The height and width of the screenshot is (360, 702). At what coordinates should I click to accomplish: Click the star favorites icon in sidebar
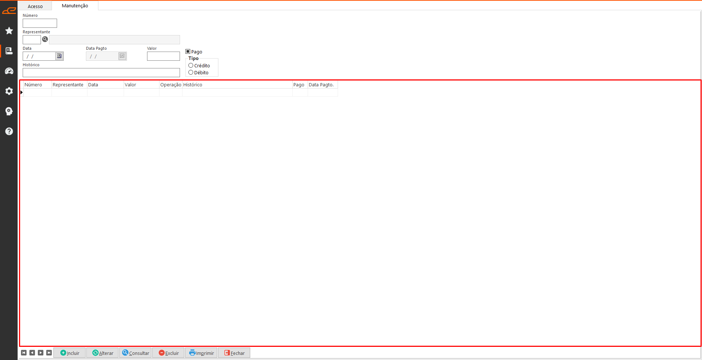(9, 31)
